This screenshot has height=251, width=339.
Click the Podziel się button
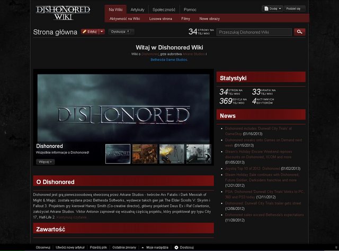[295, 8]
